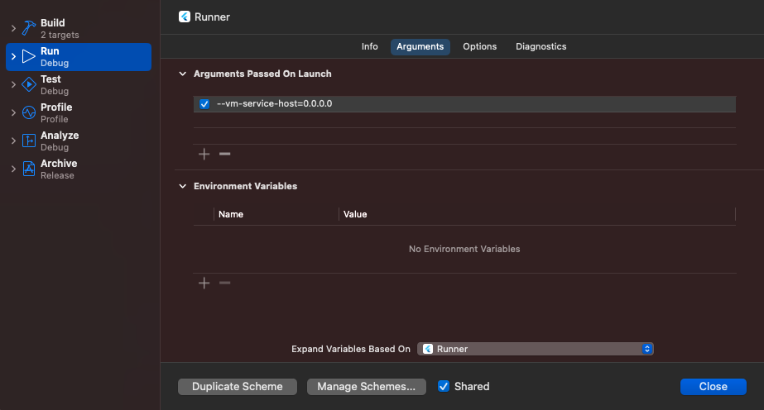The width and height of the screenshot is (764, 410).
Task: Toggle the Shared scheme checkbox
Action: pos(444,386)
